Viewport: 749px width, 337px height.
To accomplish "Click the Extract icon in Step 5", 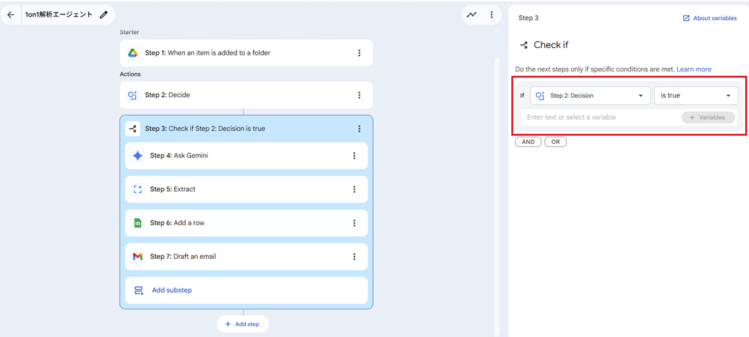I will coord(138,189).
